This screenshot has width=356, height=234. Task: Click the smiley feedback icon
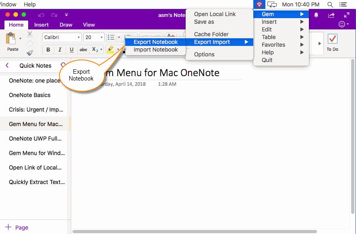pos(342,24)
